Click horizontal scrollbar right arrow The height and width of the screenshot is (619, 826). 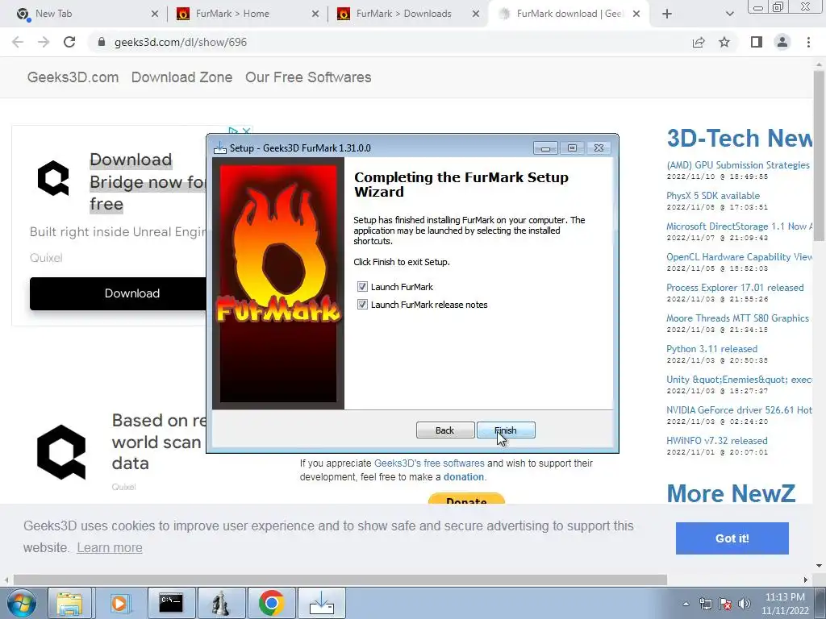(806, 580)
